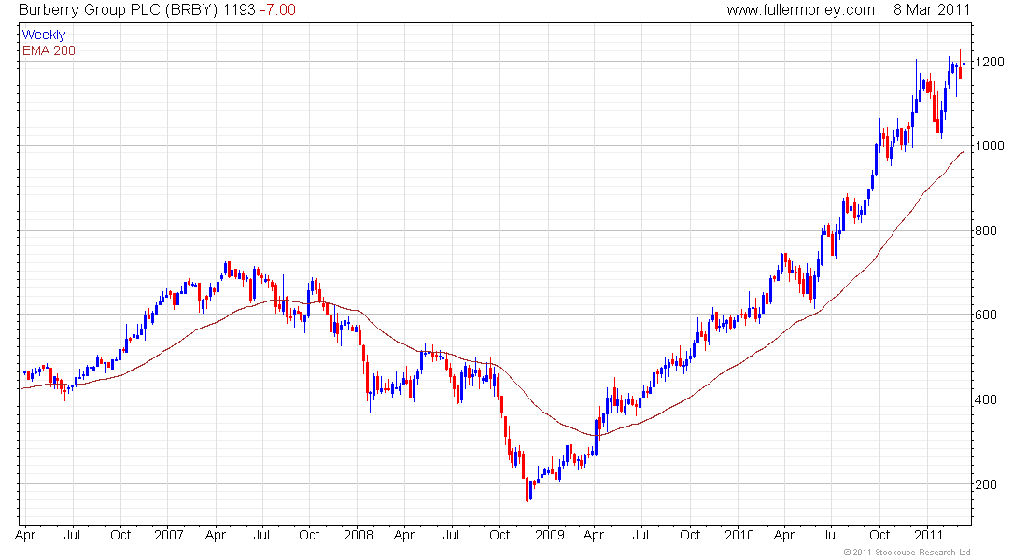Click the 1193 last price value
The image size is (1027, 560).
(239, 10)
